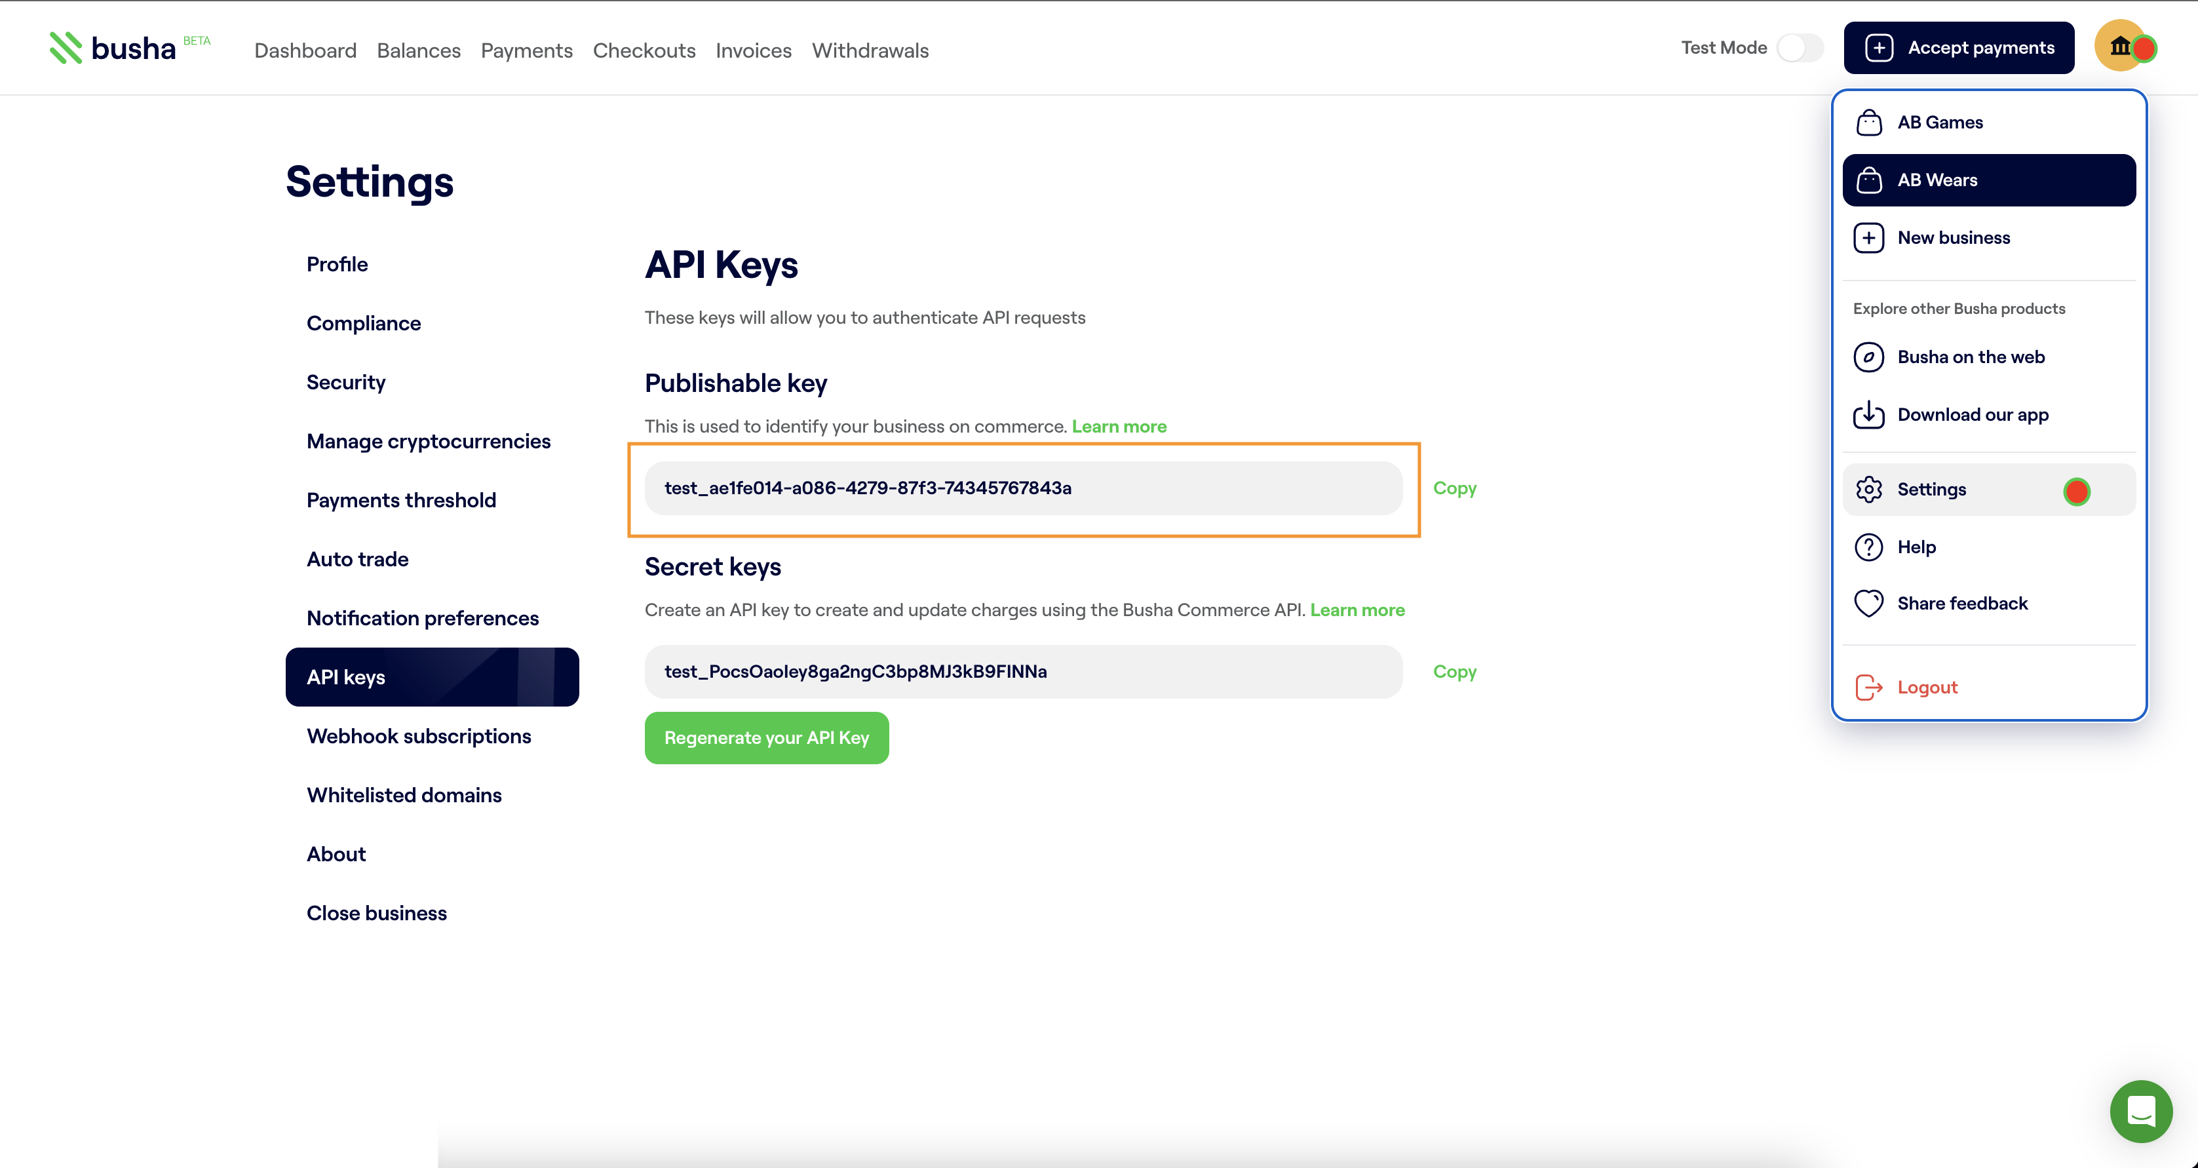Copy the publishable key
The height and width of the screenshot is (1168, 2198).
1455,488
